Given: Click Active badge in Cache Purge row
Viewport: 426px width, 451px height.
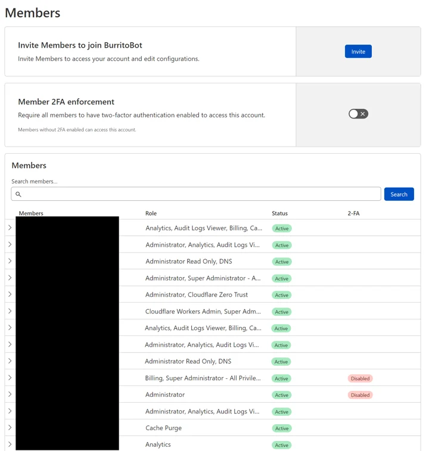Looking at the screenshot, I should [x=282, y=428].
